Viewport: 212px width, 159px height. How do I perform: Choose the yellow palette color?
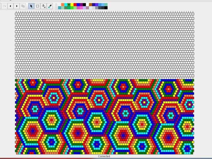point(72,4)
